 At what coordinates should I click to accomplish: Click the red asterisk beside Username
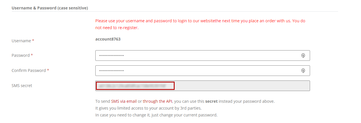(x=33, y=41)
